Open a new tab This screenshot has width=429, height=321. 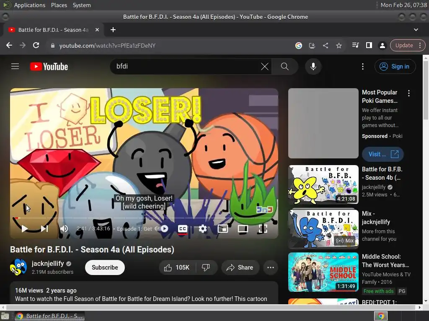click(113, 30)
